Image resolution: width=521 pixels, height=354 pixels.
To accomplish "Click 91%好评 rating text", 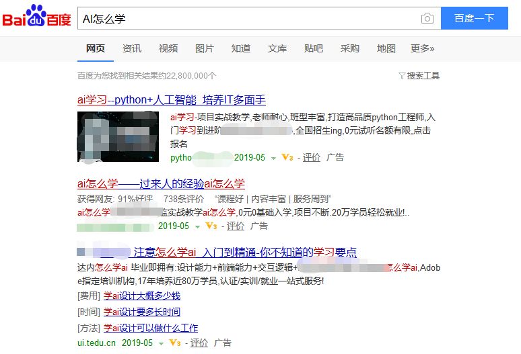I will coord(135,199).
